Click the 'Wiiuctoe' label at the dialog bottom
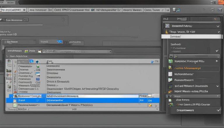 tap(22, 109)
